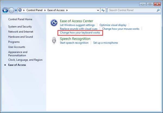This screenshot has height=113, width=163.
Task: Open Hardware and Sound category
Action: 21,37
